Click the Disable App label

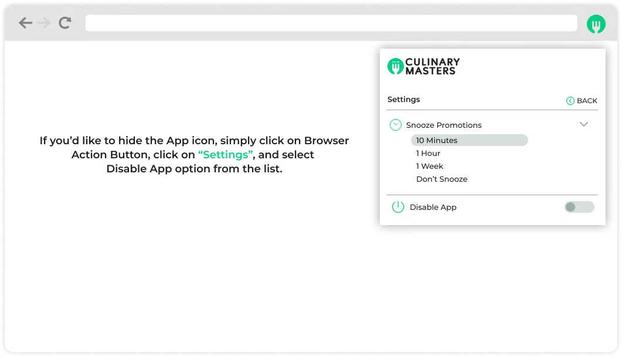coord(433,208)
